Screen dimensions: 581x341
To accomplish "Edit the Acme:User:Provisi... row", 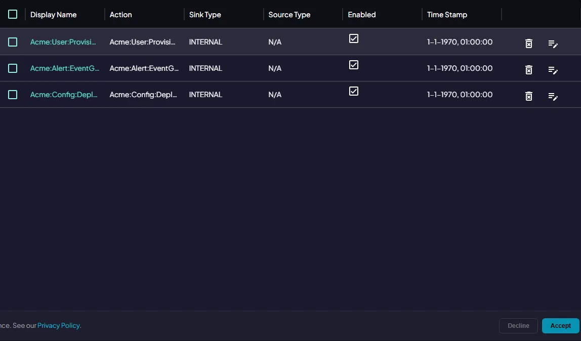I will coord(553,44).
